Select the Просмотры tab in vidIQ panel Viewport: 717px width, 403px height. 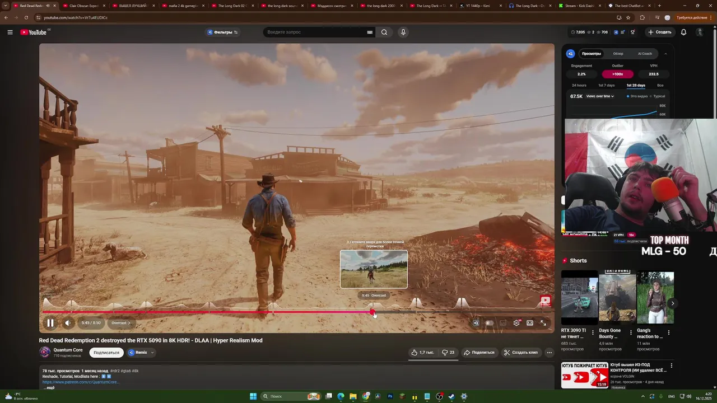click(592, 54)
